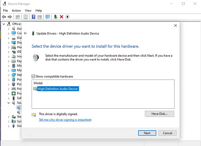
Task: Click the red X uninstall device icon
Action: point(61,17)
